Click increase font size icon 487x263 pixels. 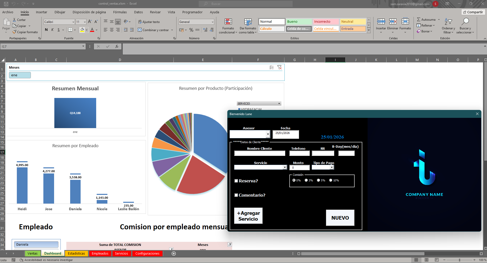pyautogui.click(x=90, y=22)
